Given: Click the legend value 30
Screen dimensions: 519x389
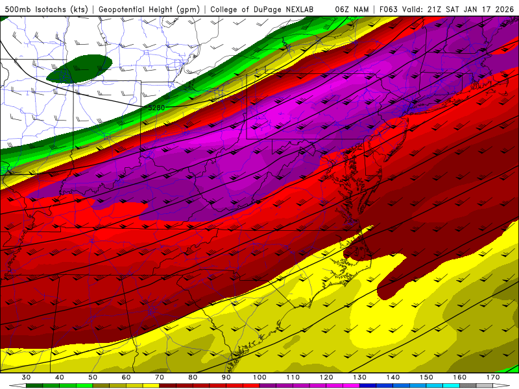Looking at the screenshot, I should [26, 377].
